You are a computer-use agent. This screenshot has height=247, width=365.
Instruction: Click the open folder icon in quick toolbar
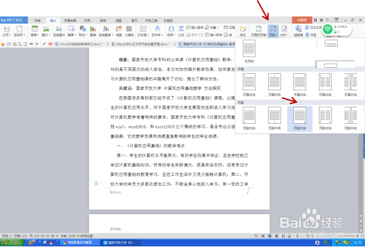point(3,44)
